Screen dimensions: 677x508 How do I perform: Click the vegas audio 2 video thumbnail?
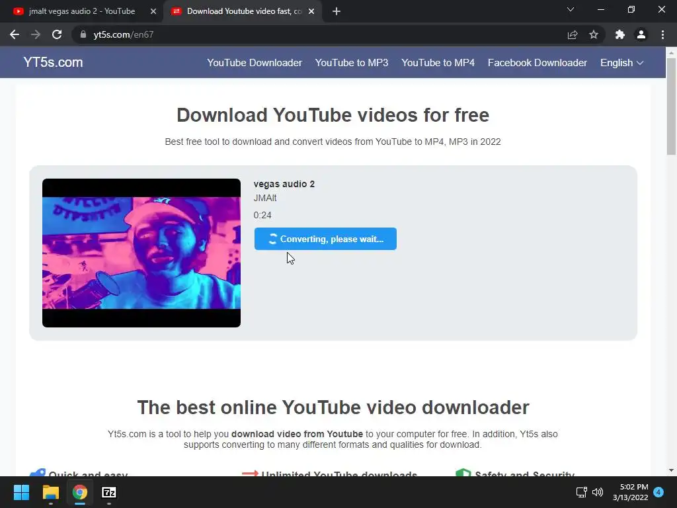pos(141,253)
